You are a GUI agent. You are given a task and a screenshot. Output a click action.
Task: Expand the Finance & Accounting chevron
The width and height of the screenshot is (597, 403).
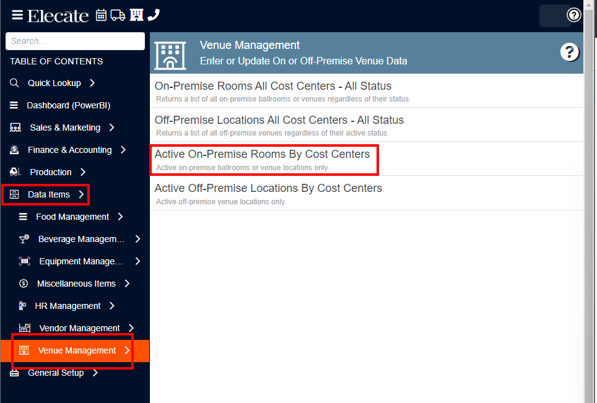click(x=123, y=150)
